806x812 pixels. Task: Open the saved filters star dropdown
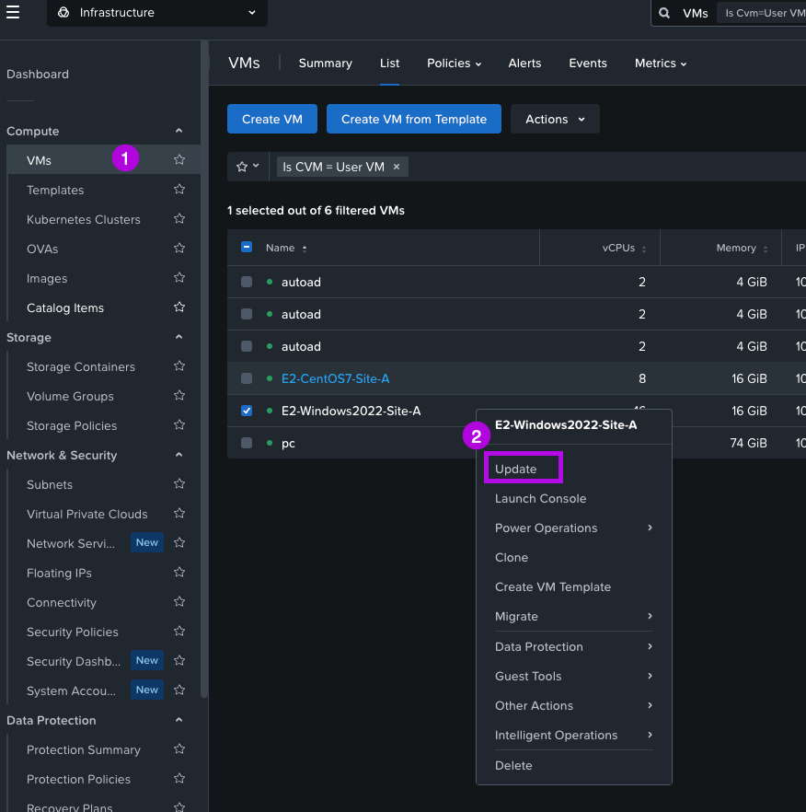(248, 167)
